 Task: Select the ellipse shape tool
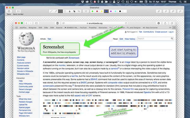(65, 11)
